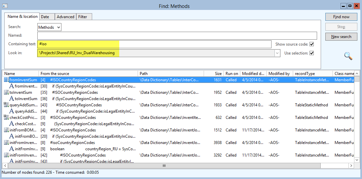Click the initFromBOM method icon

(x=6, y=130)
